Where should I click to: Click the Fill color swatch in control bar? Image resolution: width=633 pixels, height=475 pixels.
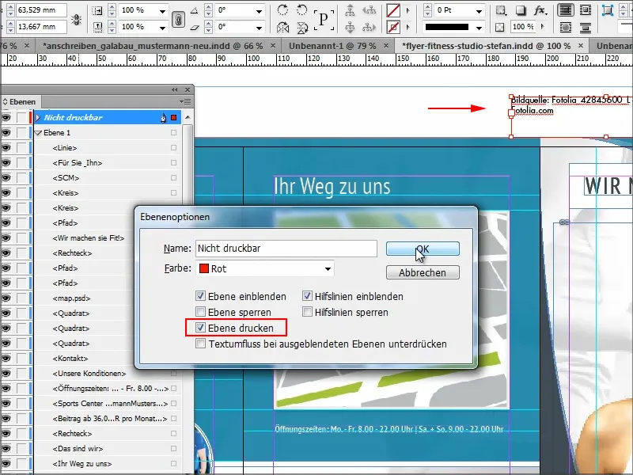pyautogui.click(x=393, y=10)
